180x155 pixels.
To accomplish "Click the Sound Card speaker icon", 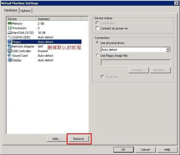I will [10, 55].
